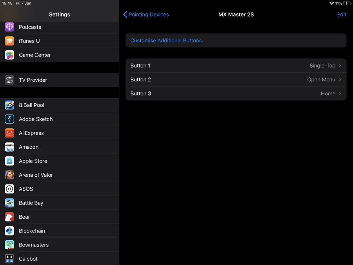The image size is (353, 265).
Task: Tap the 8 Ball Pool icon
Action: [9, 105]
